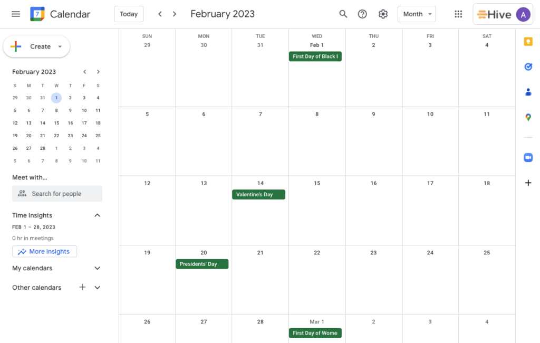Click the Get add-ons plus icon

(528, 183)
